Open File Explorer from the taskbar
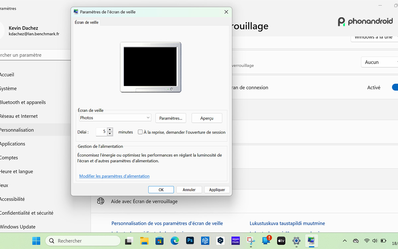The image size is (398, 249). click(144, 241)
